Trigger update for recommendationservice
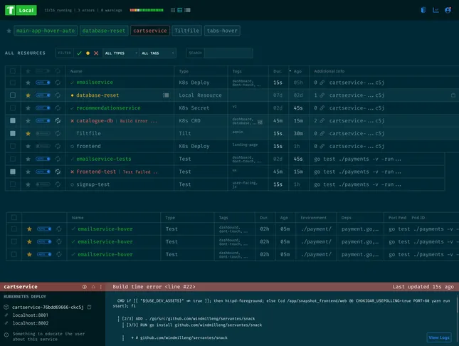Screen dimensions: 459x346 click(x=58, y=108)
